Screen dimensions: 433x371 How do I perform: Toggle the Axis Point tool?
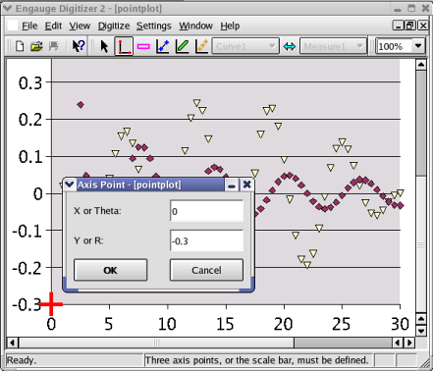coord(124,46)
